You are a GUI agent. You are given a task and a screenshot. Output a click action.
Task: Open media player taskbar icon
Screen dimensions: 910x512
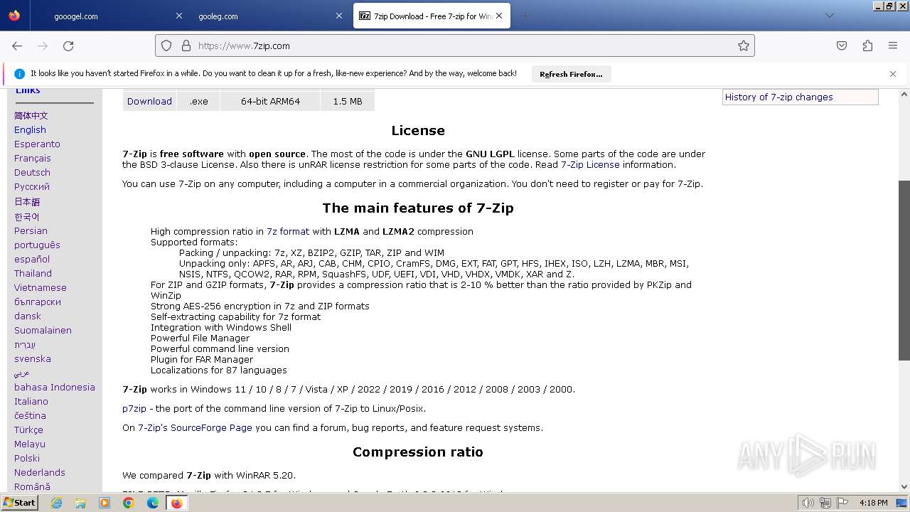coord(105,503)
